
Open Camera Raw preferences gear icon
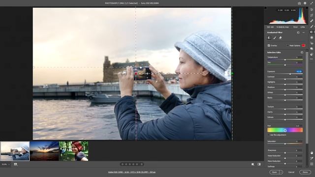(305, 3)
